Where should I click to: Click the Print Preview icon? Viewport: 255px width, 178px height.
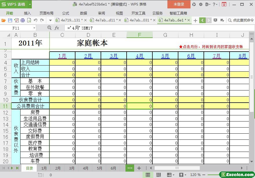(x=29, y=20)
